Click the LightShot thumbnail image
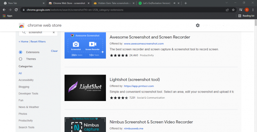 click(x=85, y=88)
